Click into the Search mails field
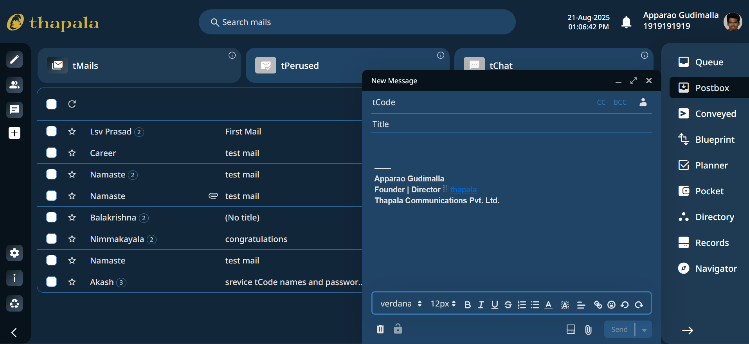749x344 pixels. point(357,22)
